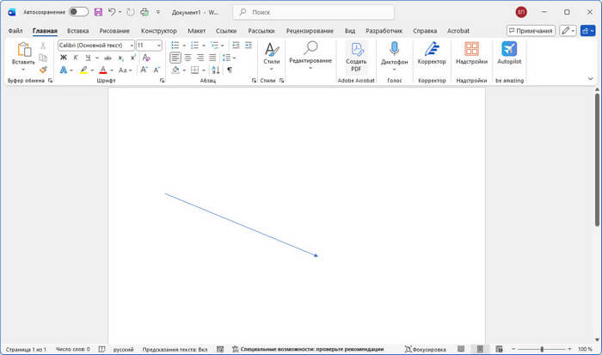The height and width of the screenshot is (355, 602).
Task: Switch to the Вставка tab
Action: point(77,30)
